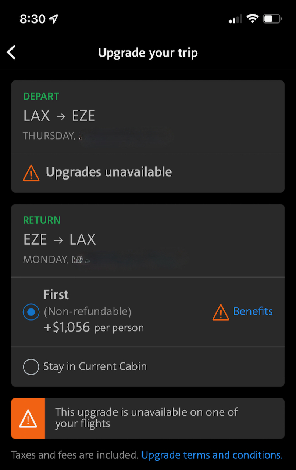Tap the orange alert box warning icon
The height and width of the screenshot is (470, 296).
28,419
